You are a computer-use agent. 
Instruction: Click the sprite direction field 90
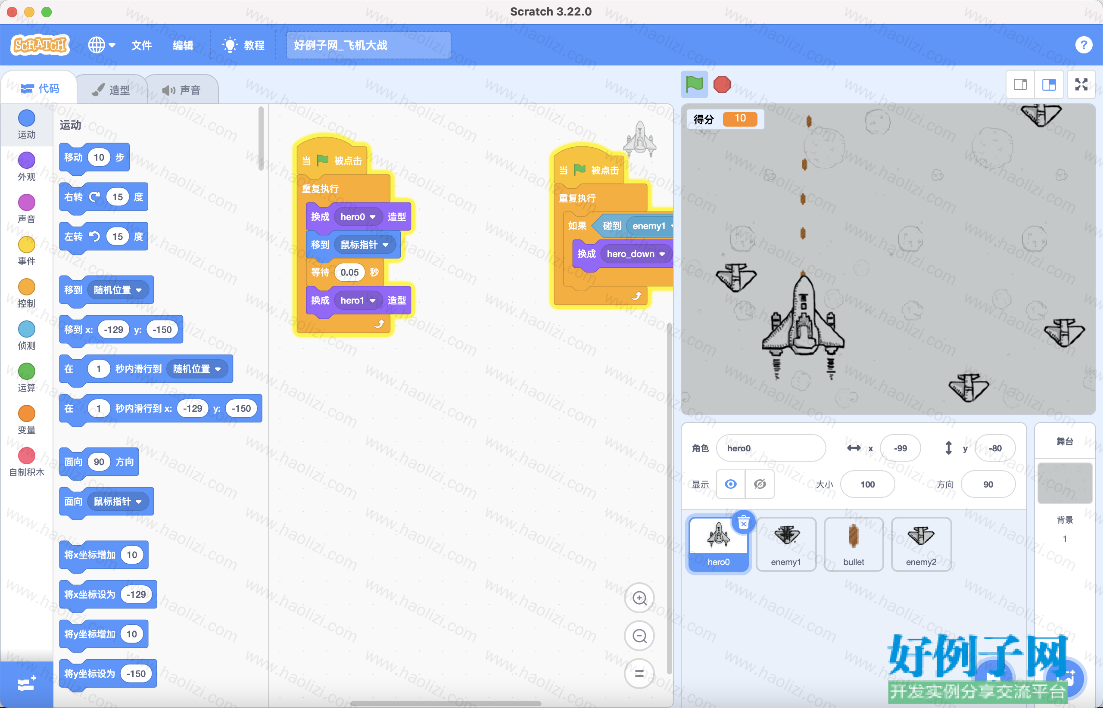coord(988,484)
